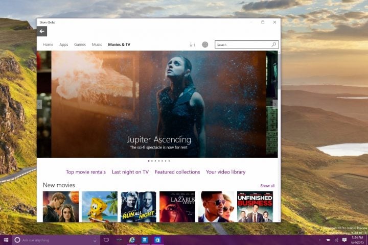Viewport: 368px width, 245px height.
Task: Open the Store app icon on the taskbar
Action: click(x=157, y=240)
